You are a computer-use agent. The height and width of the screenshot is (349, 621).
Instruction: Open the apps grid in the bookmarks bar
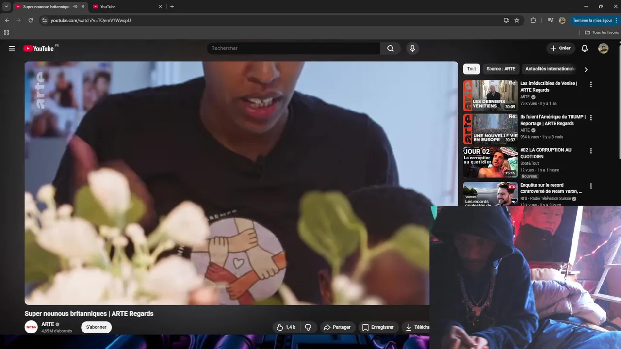point(6,32)
